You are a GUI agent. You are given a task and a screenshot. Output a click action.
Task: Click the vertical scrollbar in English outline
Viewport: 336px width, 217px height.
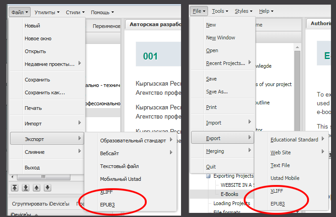[x=297, y=90]
